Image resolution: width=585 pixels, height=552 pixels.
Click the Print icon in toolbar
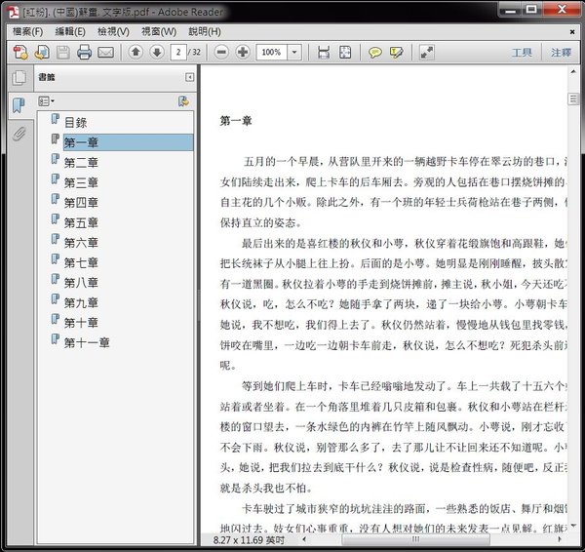coord(85,52)
